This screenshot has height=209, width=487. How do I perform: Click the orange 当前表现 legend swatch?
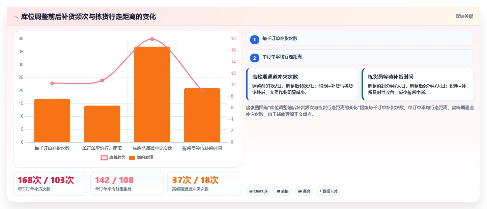pyautogui.click(x=132, y=157)
